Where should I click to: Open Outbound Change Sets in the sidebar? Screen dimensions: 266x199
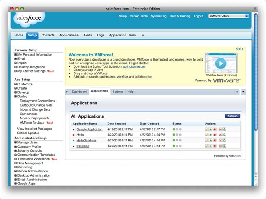pyautogui.click(x=36, y=105)
